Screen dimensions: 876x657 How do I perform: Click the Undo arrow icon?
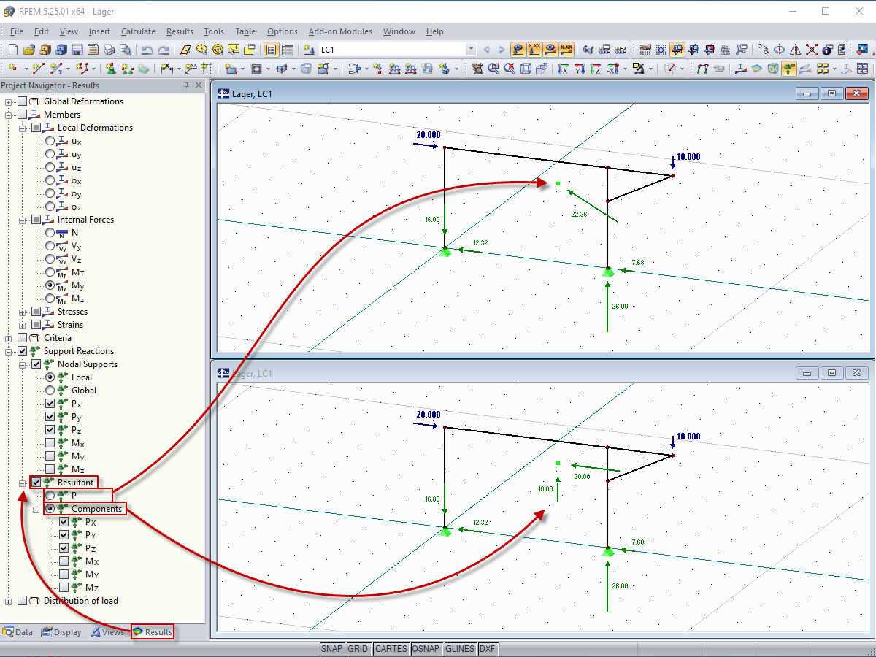(x=147, y=50)
